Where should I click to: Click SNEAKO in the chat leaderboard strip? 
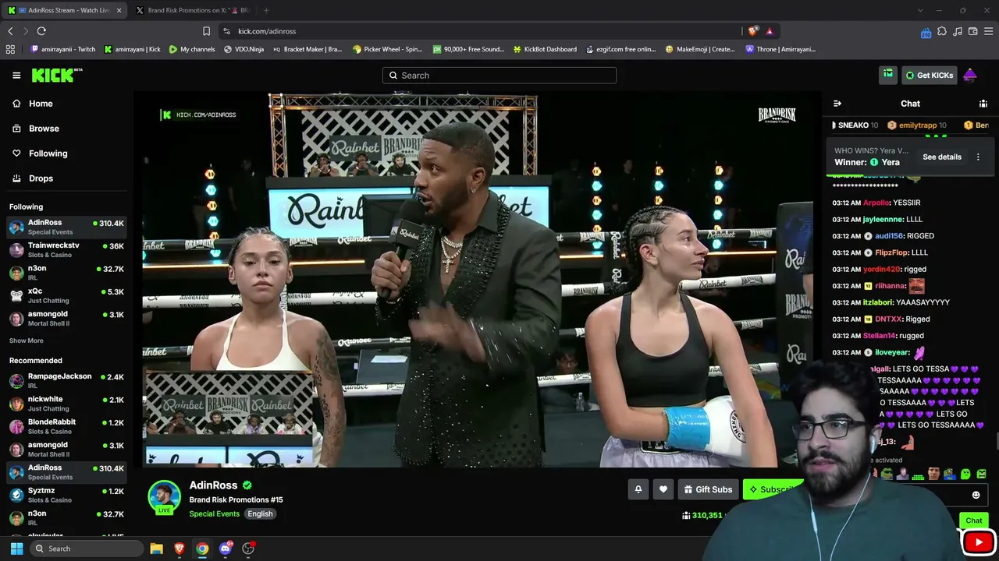tap(855, 125)
